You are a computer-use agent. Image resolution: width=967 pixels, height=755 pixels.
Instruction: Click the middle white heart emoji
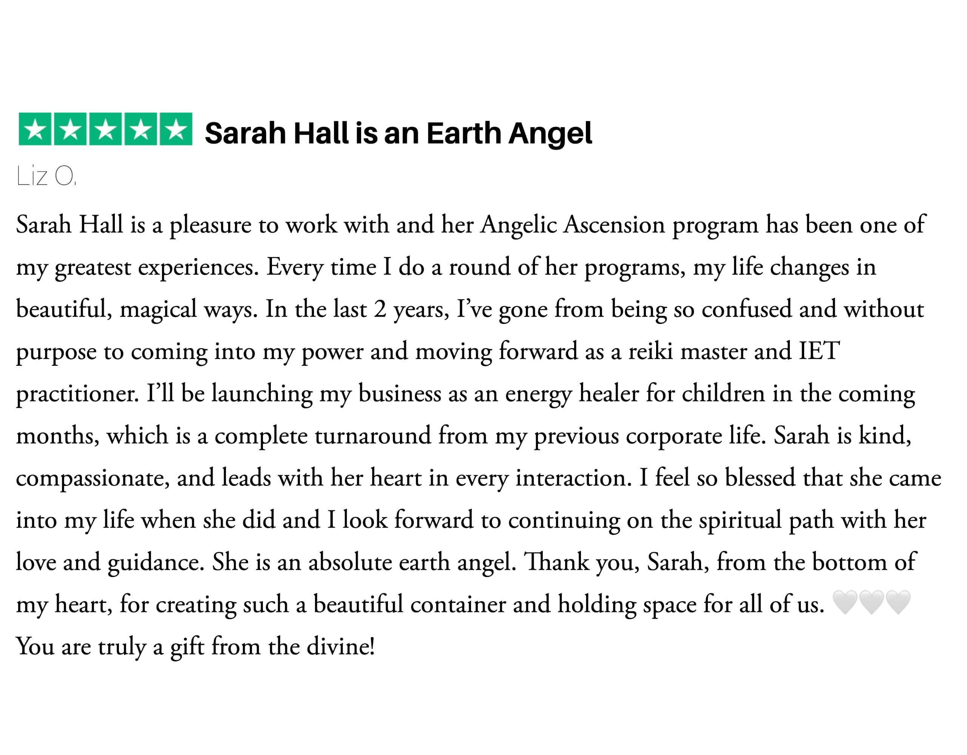(x=871, y=602)
